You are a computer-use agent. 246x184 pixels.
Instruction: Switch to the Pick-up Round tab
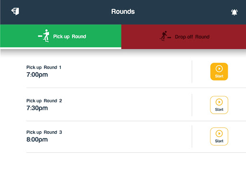pyautogui.click(x=61, y=36)
